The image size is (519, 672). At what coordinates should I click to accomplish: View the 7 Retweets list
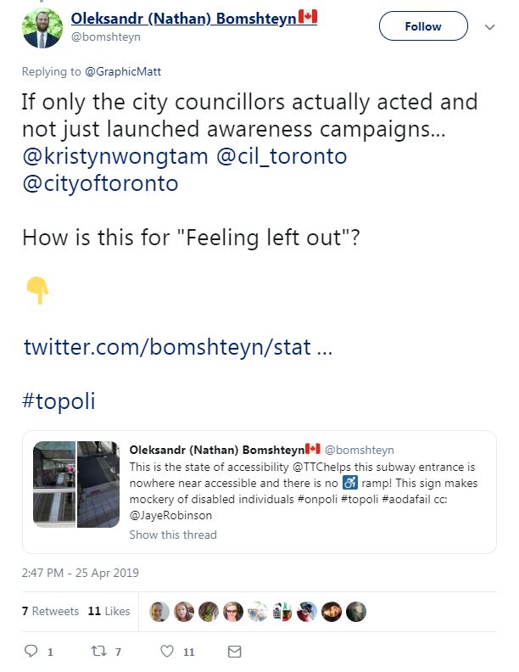50,611
